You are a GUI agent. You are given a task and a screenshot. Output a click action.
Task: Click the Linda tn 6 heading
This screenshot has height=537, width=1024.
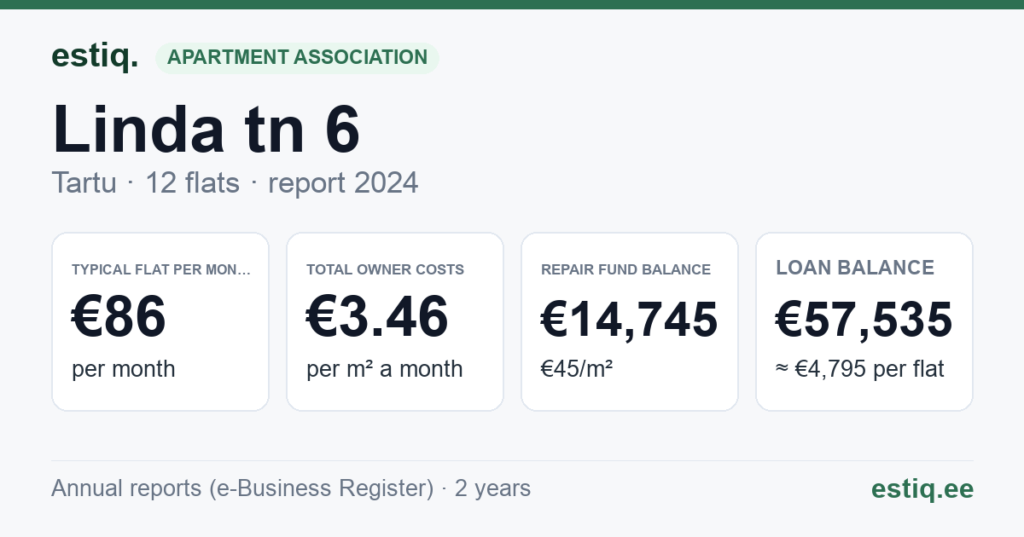coord(206,129)
